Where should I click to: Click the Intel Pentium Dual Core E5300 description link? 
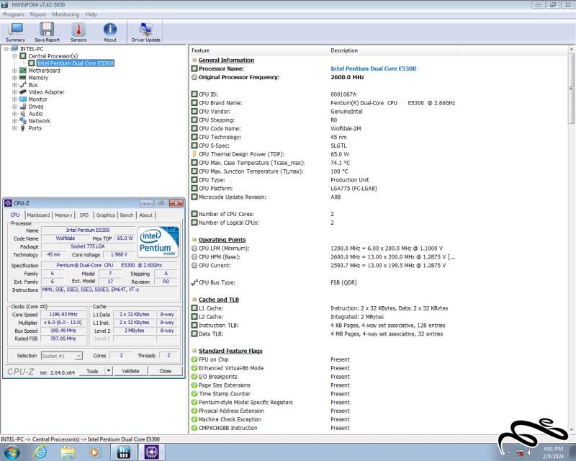coord(373,68)
